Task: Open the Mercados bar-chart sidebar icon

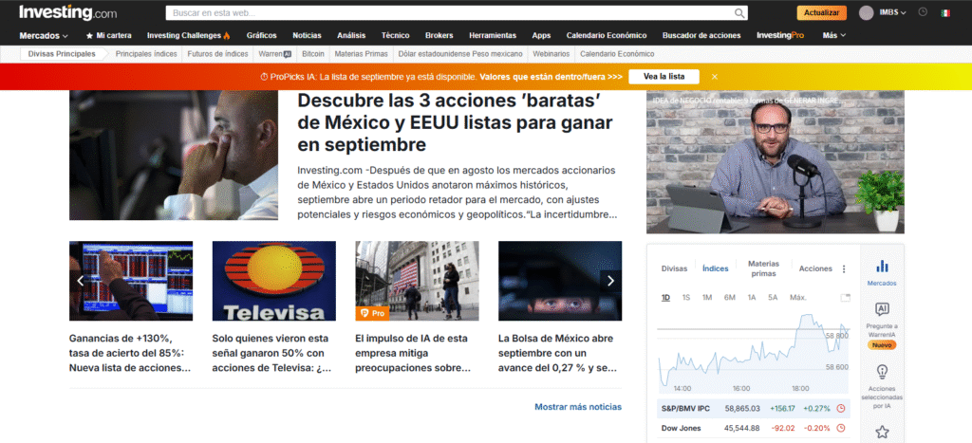Action: [x=882, y=272]
